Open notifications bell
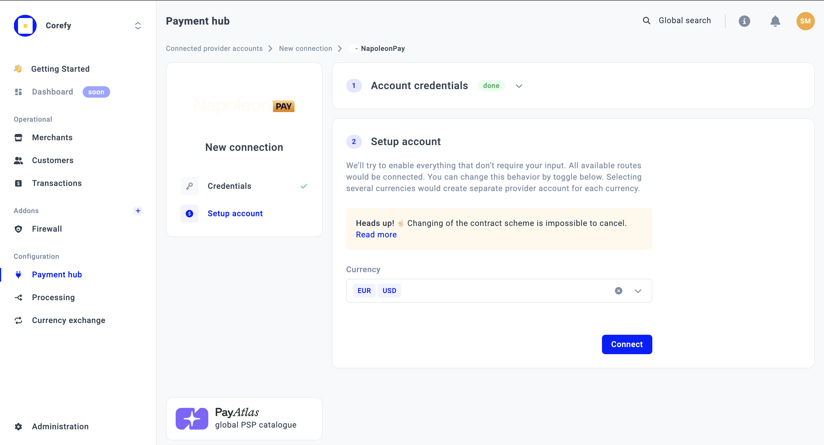Screen dimensions: 824x445 (x=775, y=21)
